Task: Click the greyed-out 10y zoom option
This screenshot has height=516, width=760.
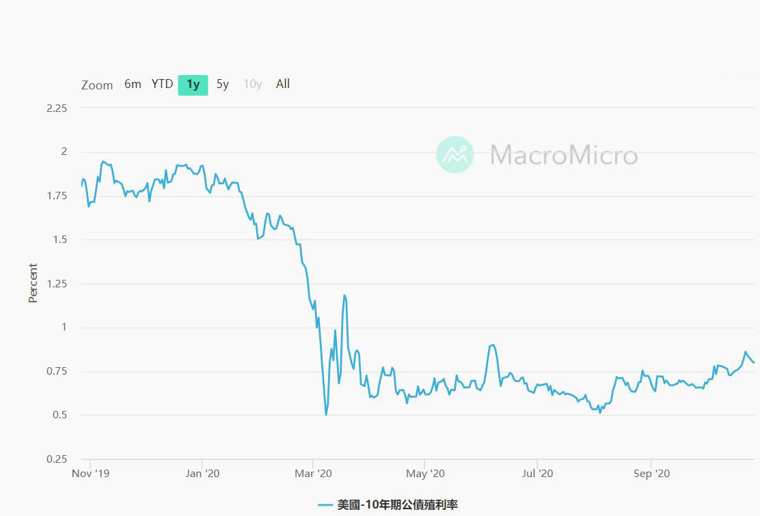Action: [253, 85]
